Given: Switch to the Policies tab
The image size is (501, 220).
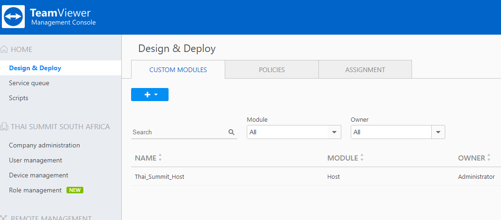Looking at the screenshot, I should click(272, 70).
